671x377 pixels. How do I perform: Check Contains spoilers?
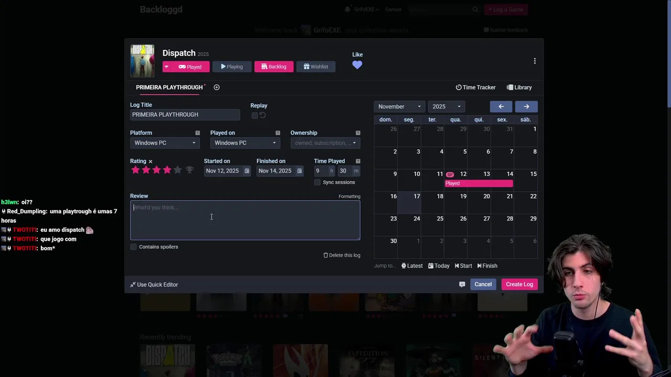coord(134,247)
